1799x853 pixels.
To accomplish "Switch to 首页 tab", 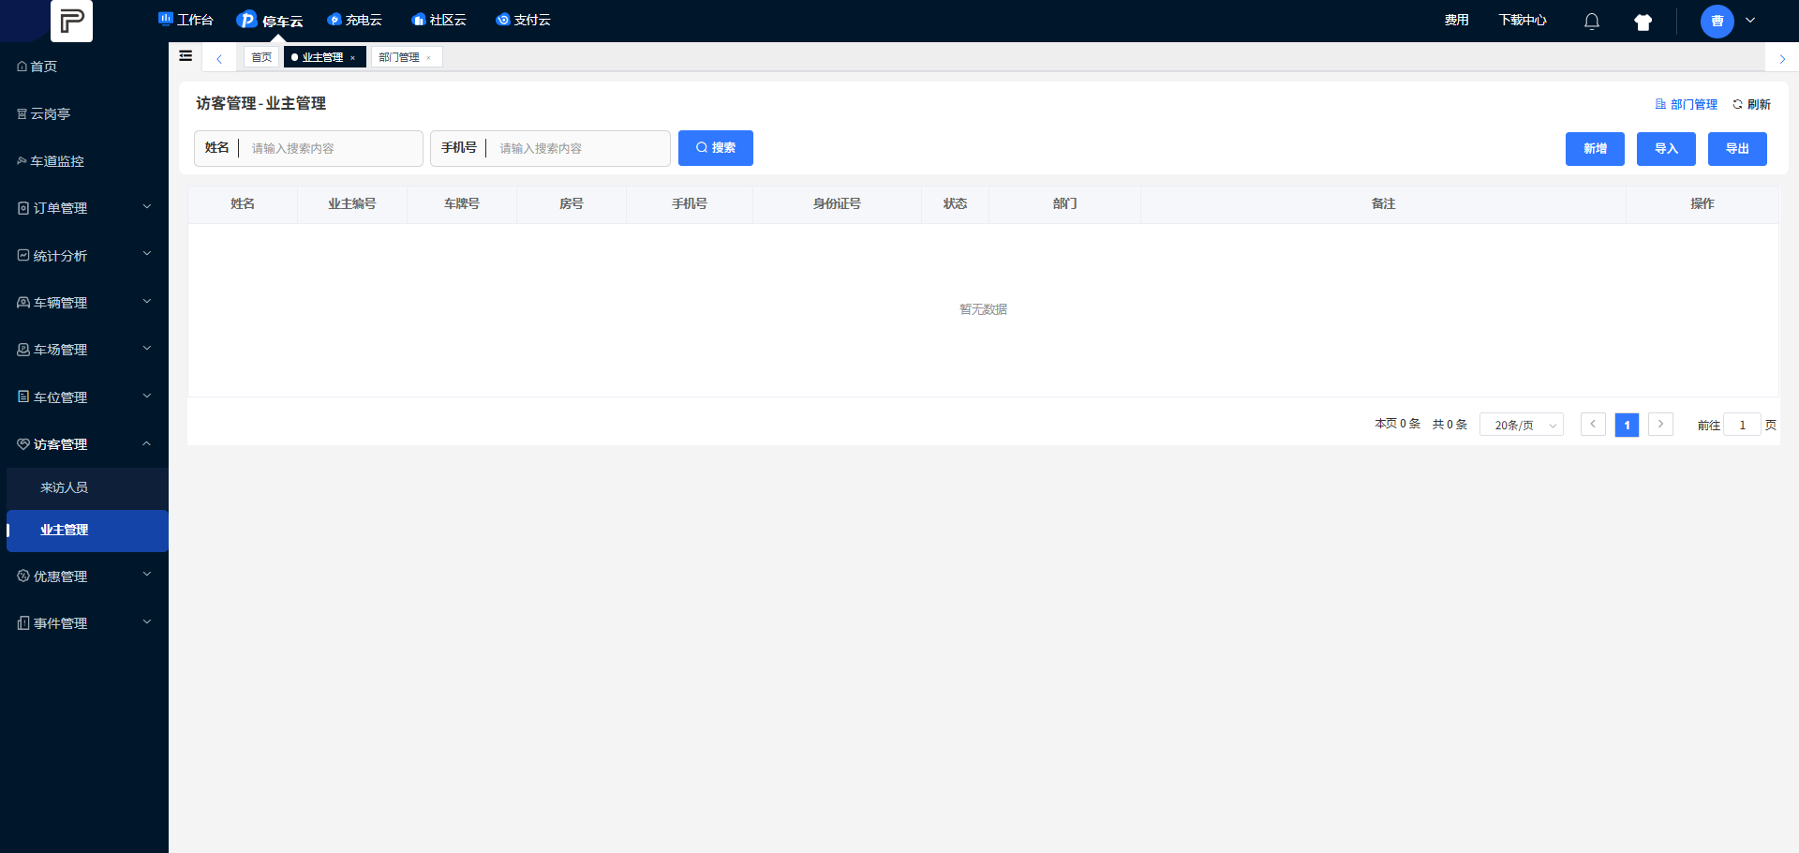I will [261, 57].
